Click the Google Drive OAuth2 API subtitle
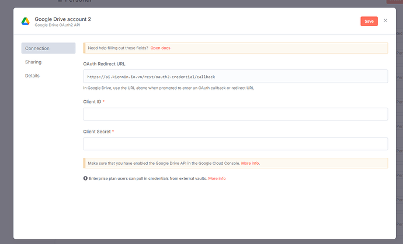 57,25
